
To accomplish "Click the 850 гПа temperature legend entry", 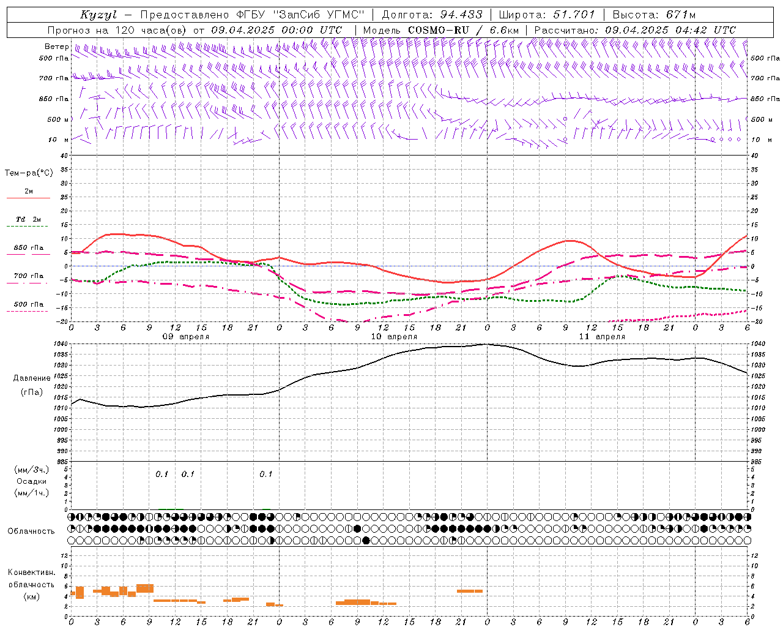I will point(29,248).
